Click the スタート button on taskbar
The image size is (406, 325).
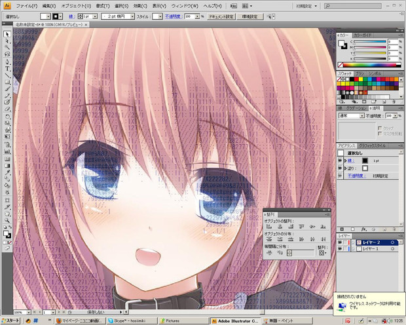[10, 320]
